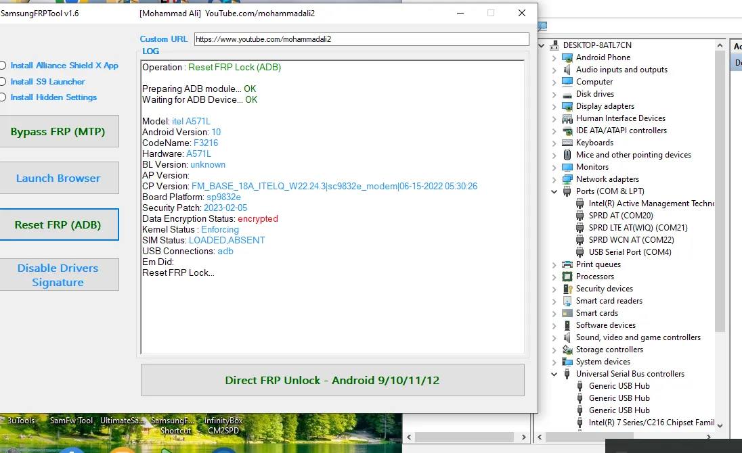Select Install Alliance Shield X App option

tap(3, 66)
